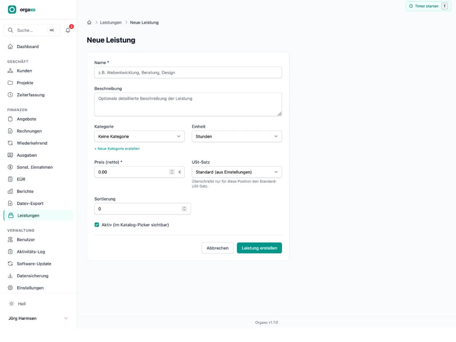This screenshot has width=456, height=342.
Task: Open Einstellungen gear icon in sidebar
Action: (10, 288)
